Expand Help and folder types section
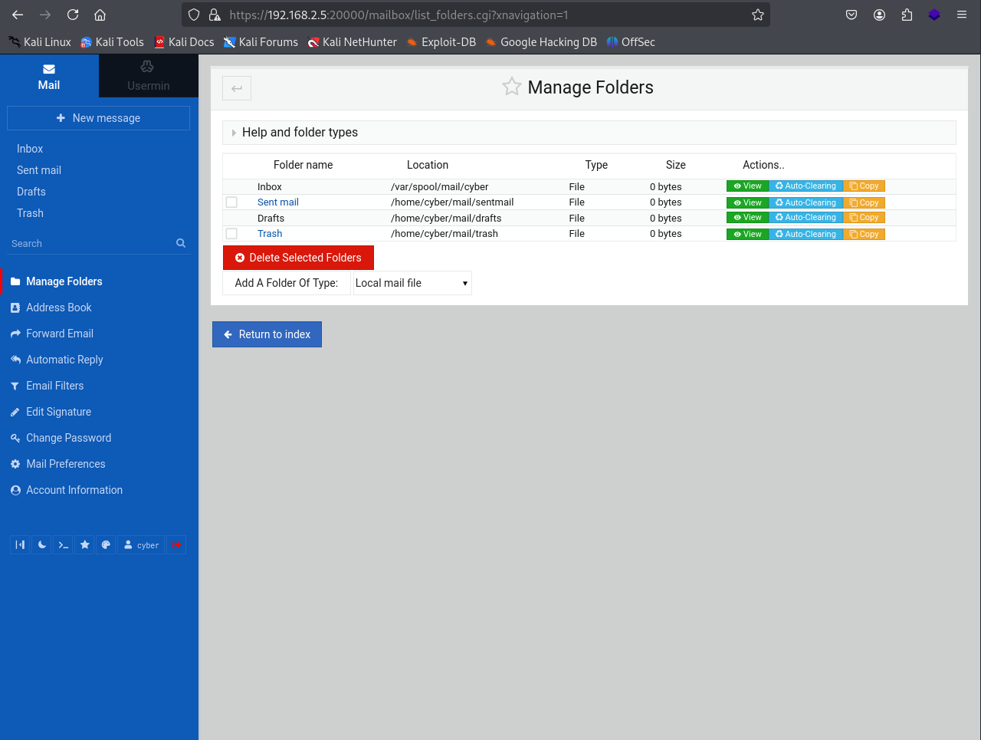The width and height of the screenshot is (981, 740). pyautogui.click(x=589, y=133)
